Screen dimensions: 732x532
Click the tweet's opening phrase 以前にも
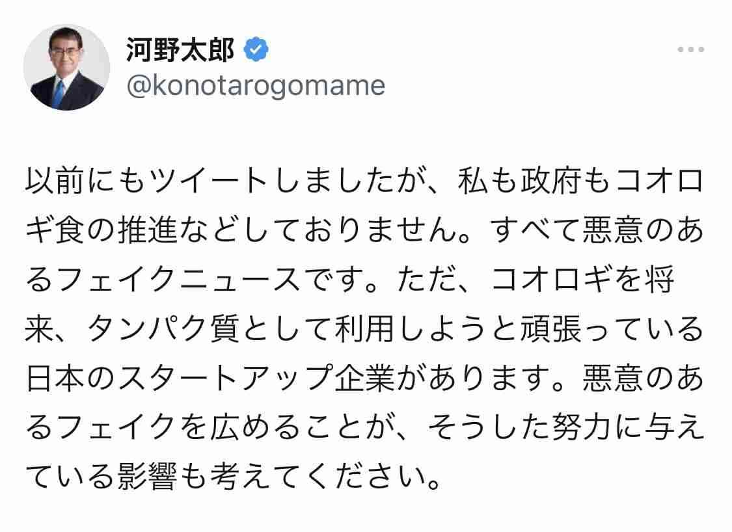[86, 181]
